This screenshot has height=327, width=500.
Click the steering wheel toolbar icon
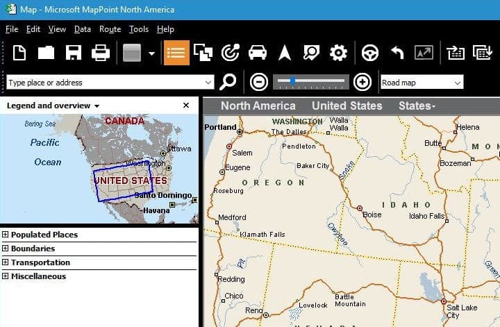370,53
